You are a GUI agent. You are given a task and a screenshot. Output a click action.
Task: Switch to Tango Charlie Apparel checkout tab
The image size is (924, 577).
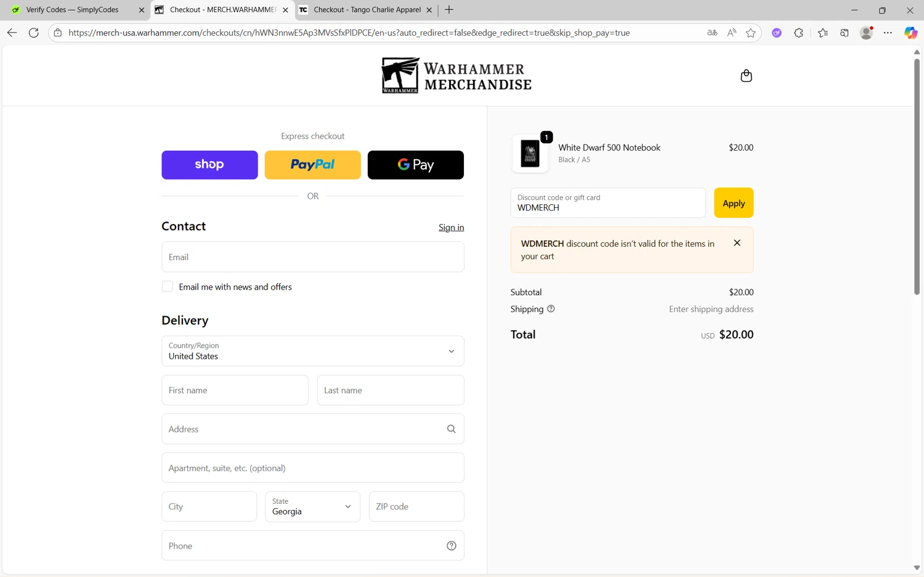(x=366, y=10)
